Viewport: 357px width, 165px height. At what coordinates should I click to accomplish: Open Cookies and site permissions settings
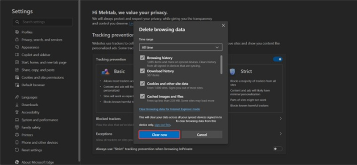click(42, 77)
